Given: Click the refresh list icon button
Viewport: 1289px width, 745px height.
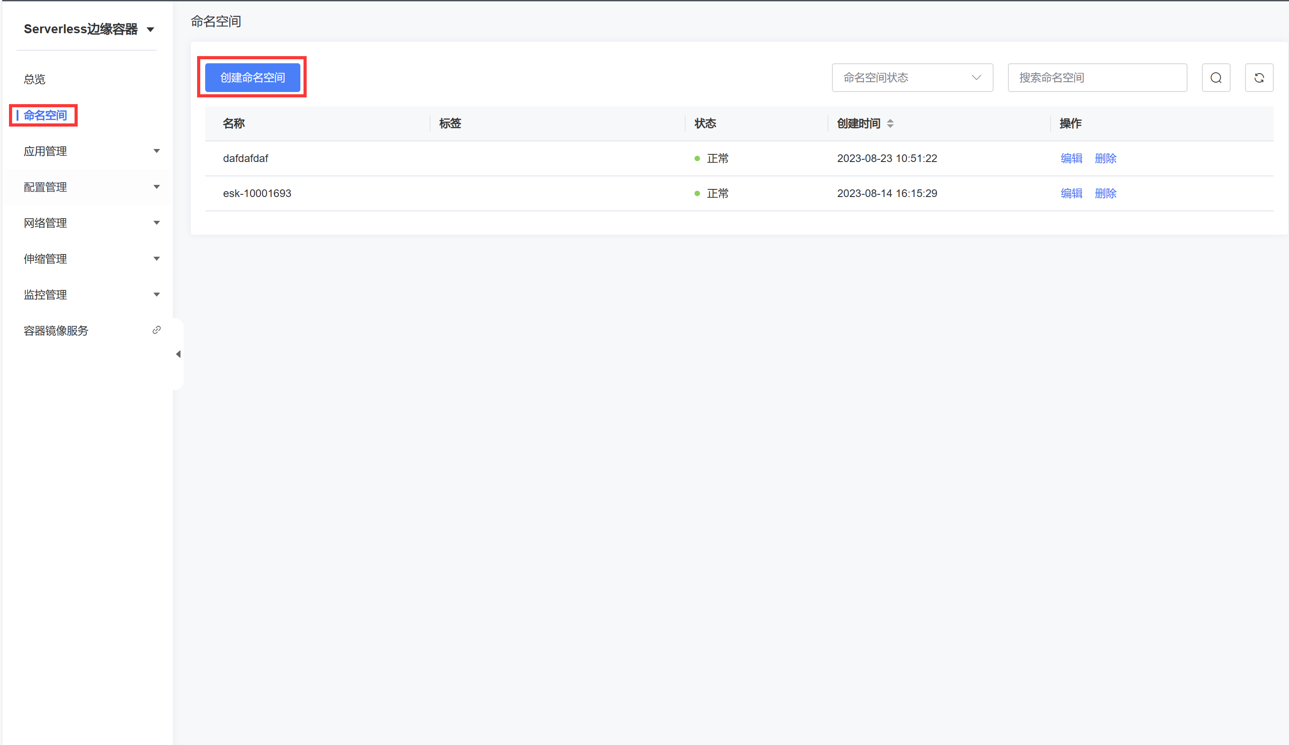Looking at the screenshot, I should tap(1259, 78).
